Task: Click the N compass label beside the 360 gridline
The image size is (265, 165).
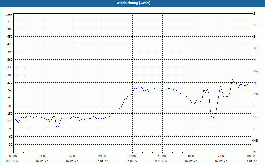Action: pyautogui.click(x=254, y=60)
